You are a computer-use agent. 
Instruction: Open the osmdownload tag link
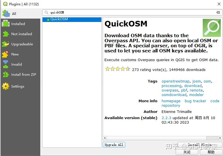click(x=174, y=95)
